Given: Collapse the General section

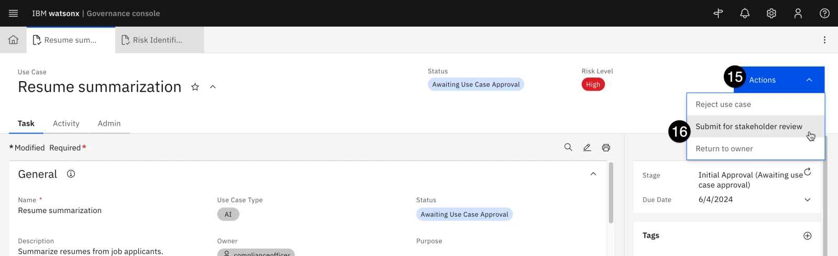Looking at the screenshot, I should pos(593,174).
